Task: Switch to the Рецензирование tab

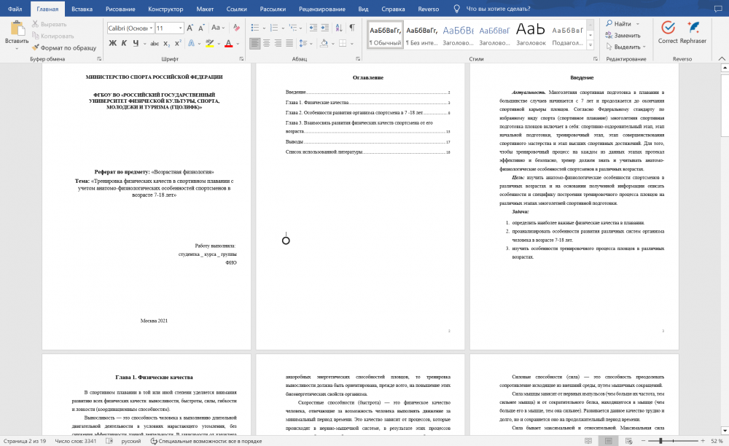Action: [x=322, y=9]
